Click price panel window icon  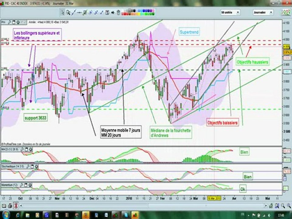(14, 22)
